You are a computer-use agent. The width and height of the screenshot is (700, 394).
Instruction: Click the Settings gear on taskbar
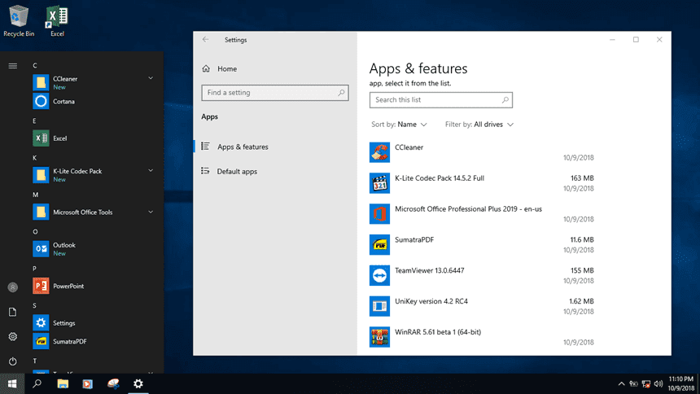tap(138, 383)
